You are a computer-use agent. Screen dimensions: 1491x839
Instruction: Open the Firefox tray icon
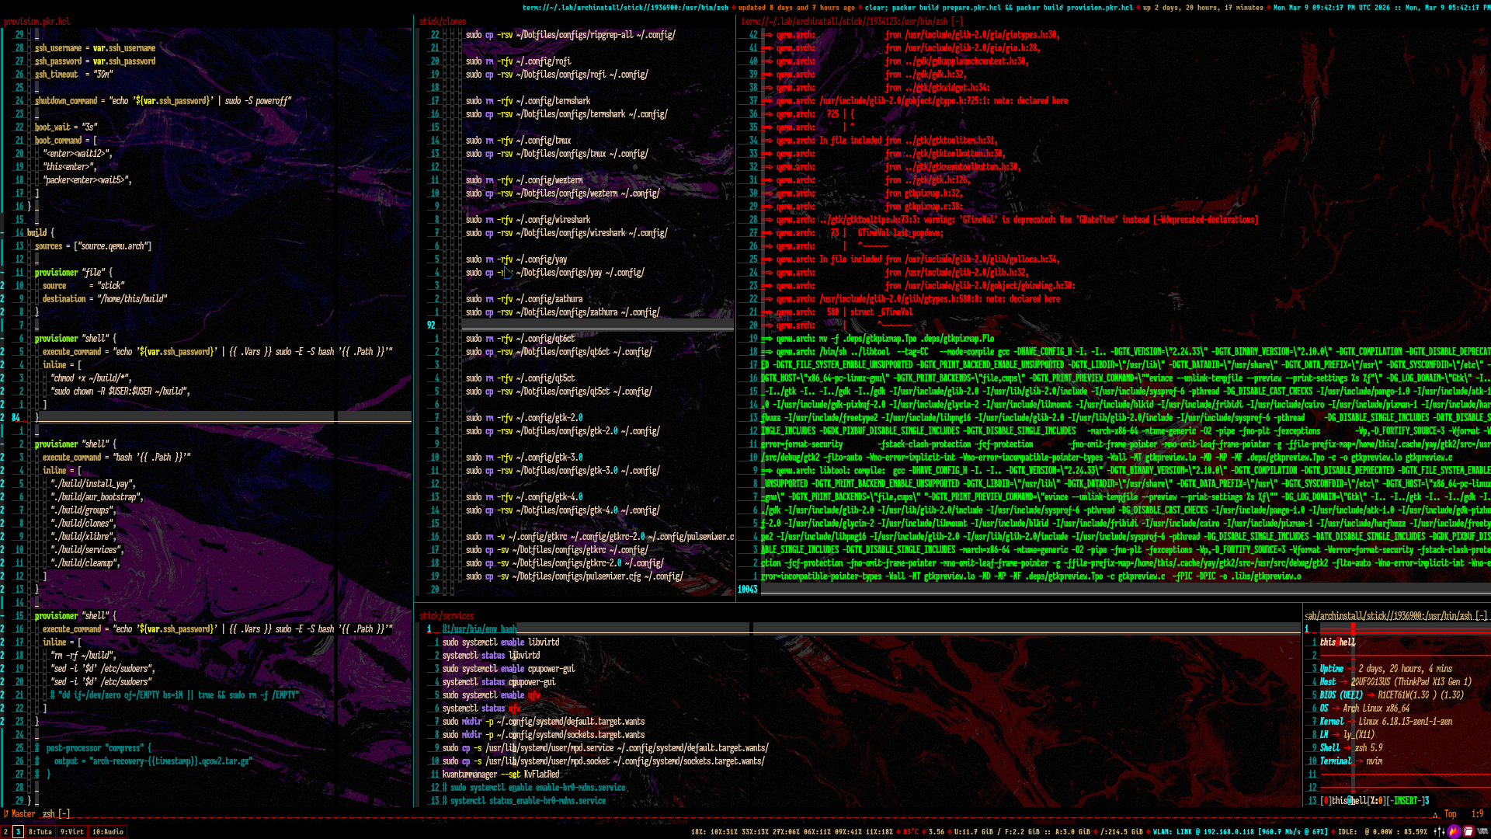click(x=1454, y=831)
